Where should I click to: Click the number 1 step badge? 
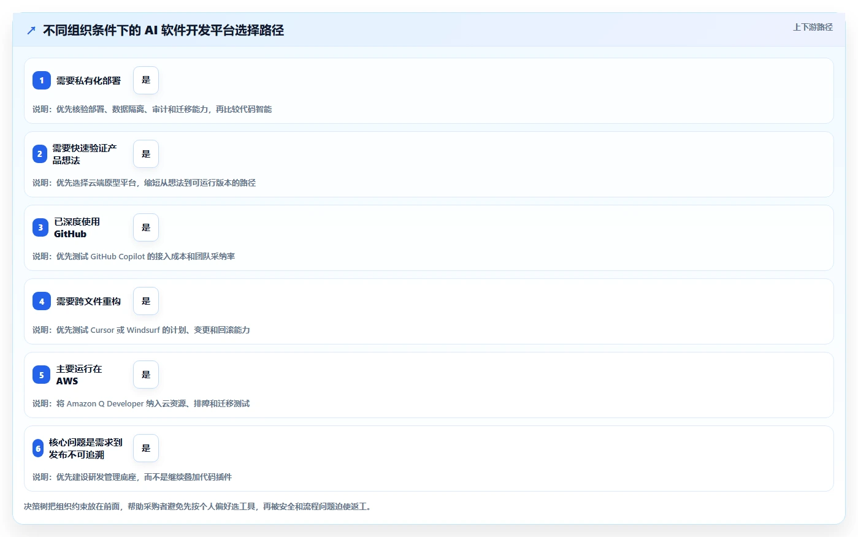42,80
